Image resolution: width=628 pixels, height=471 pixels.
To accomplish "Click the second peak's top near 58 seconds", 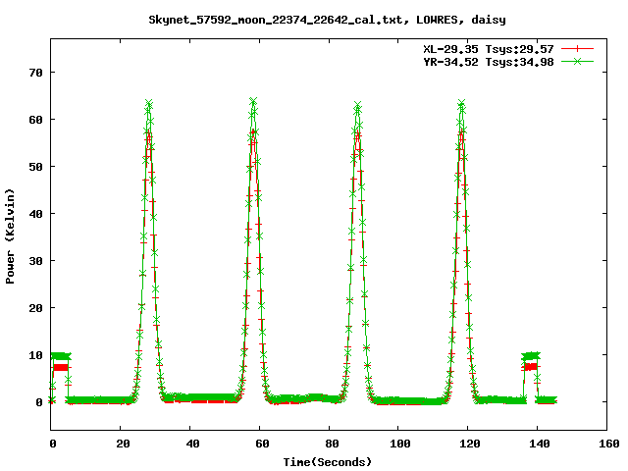I will pyautogui.click(x=253, y=102).
